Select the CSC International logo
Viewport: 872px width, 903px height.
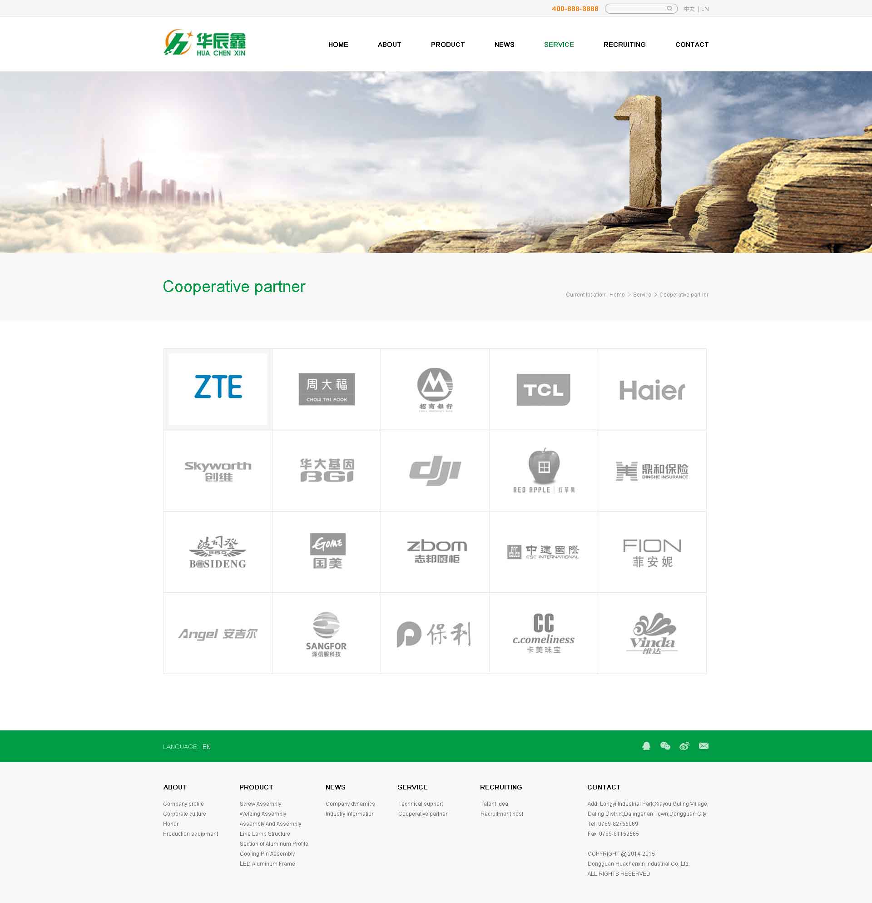coord(544,552)
